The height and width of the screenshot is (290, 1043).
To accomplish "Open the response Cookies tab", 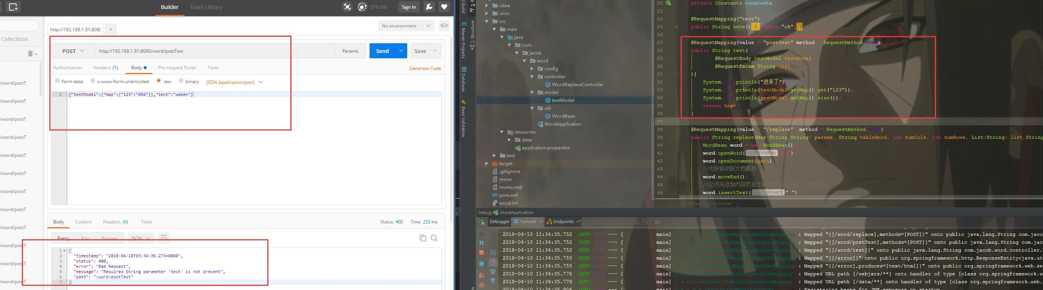I will [x=83, y=222].
